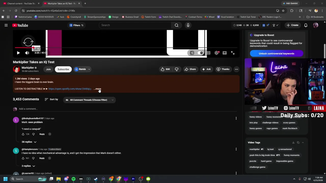Open Spotify from the taskbar
Screen dimensions: 326x183
pos(73,179)
